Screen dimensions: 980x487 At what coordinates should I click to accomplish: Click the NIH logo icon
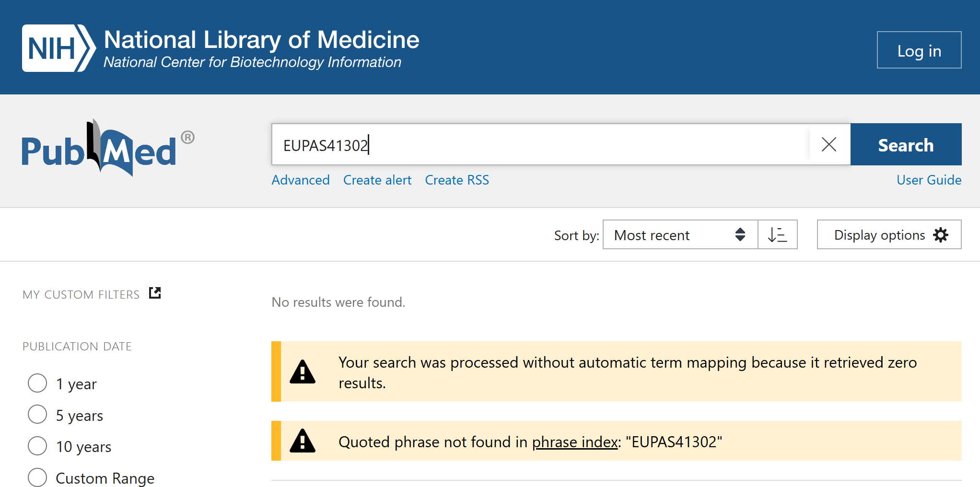(58, 48)
